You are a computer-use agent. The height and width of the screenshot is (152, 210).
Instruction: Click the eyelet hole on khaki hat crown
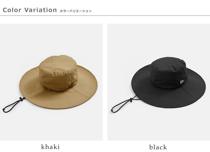pyautogui.click(x=67, y=80)
